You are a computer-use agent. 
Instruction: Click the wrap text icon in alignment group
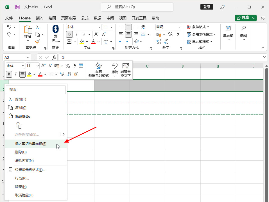coord(143,27)
